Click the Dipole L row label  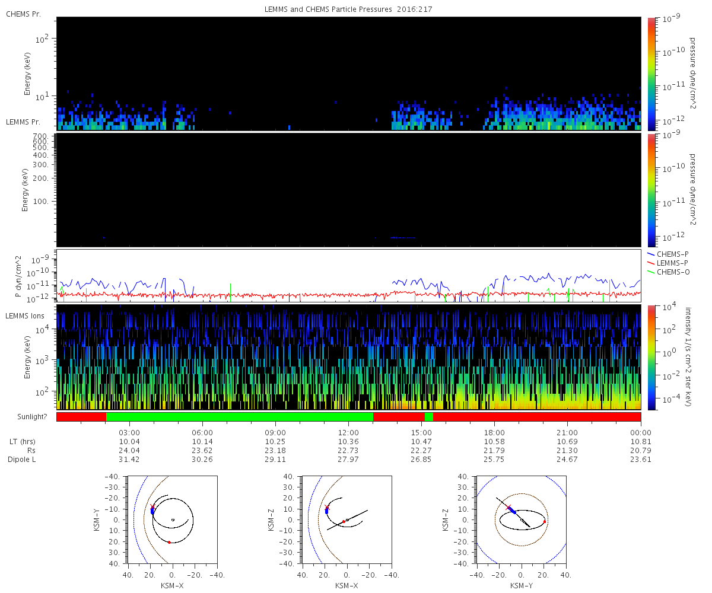point(23,459)
